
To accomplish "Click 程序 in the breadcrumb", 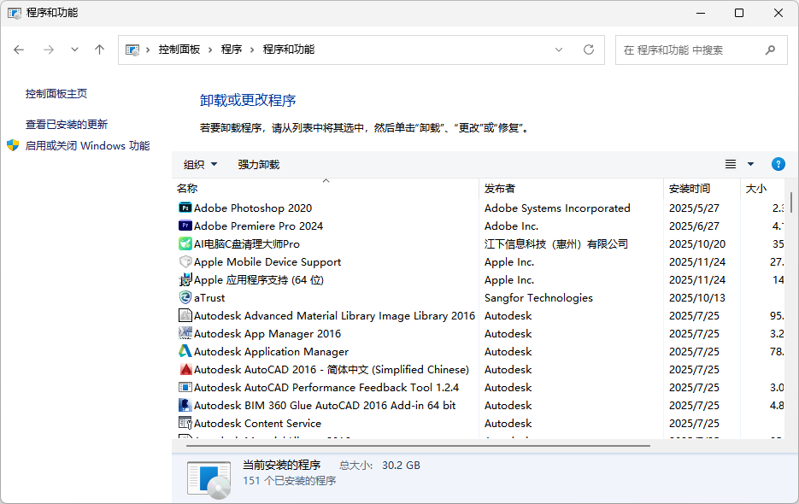I will (232, 50).
